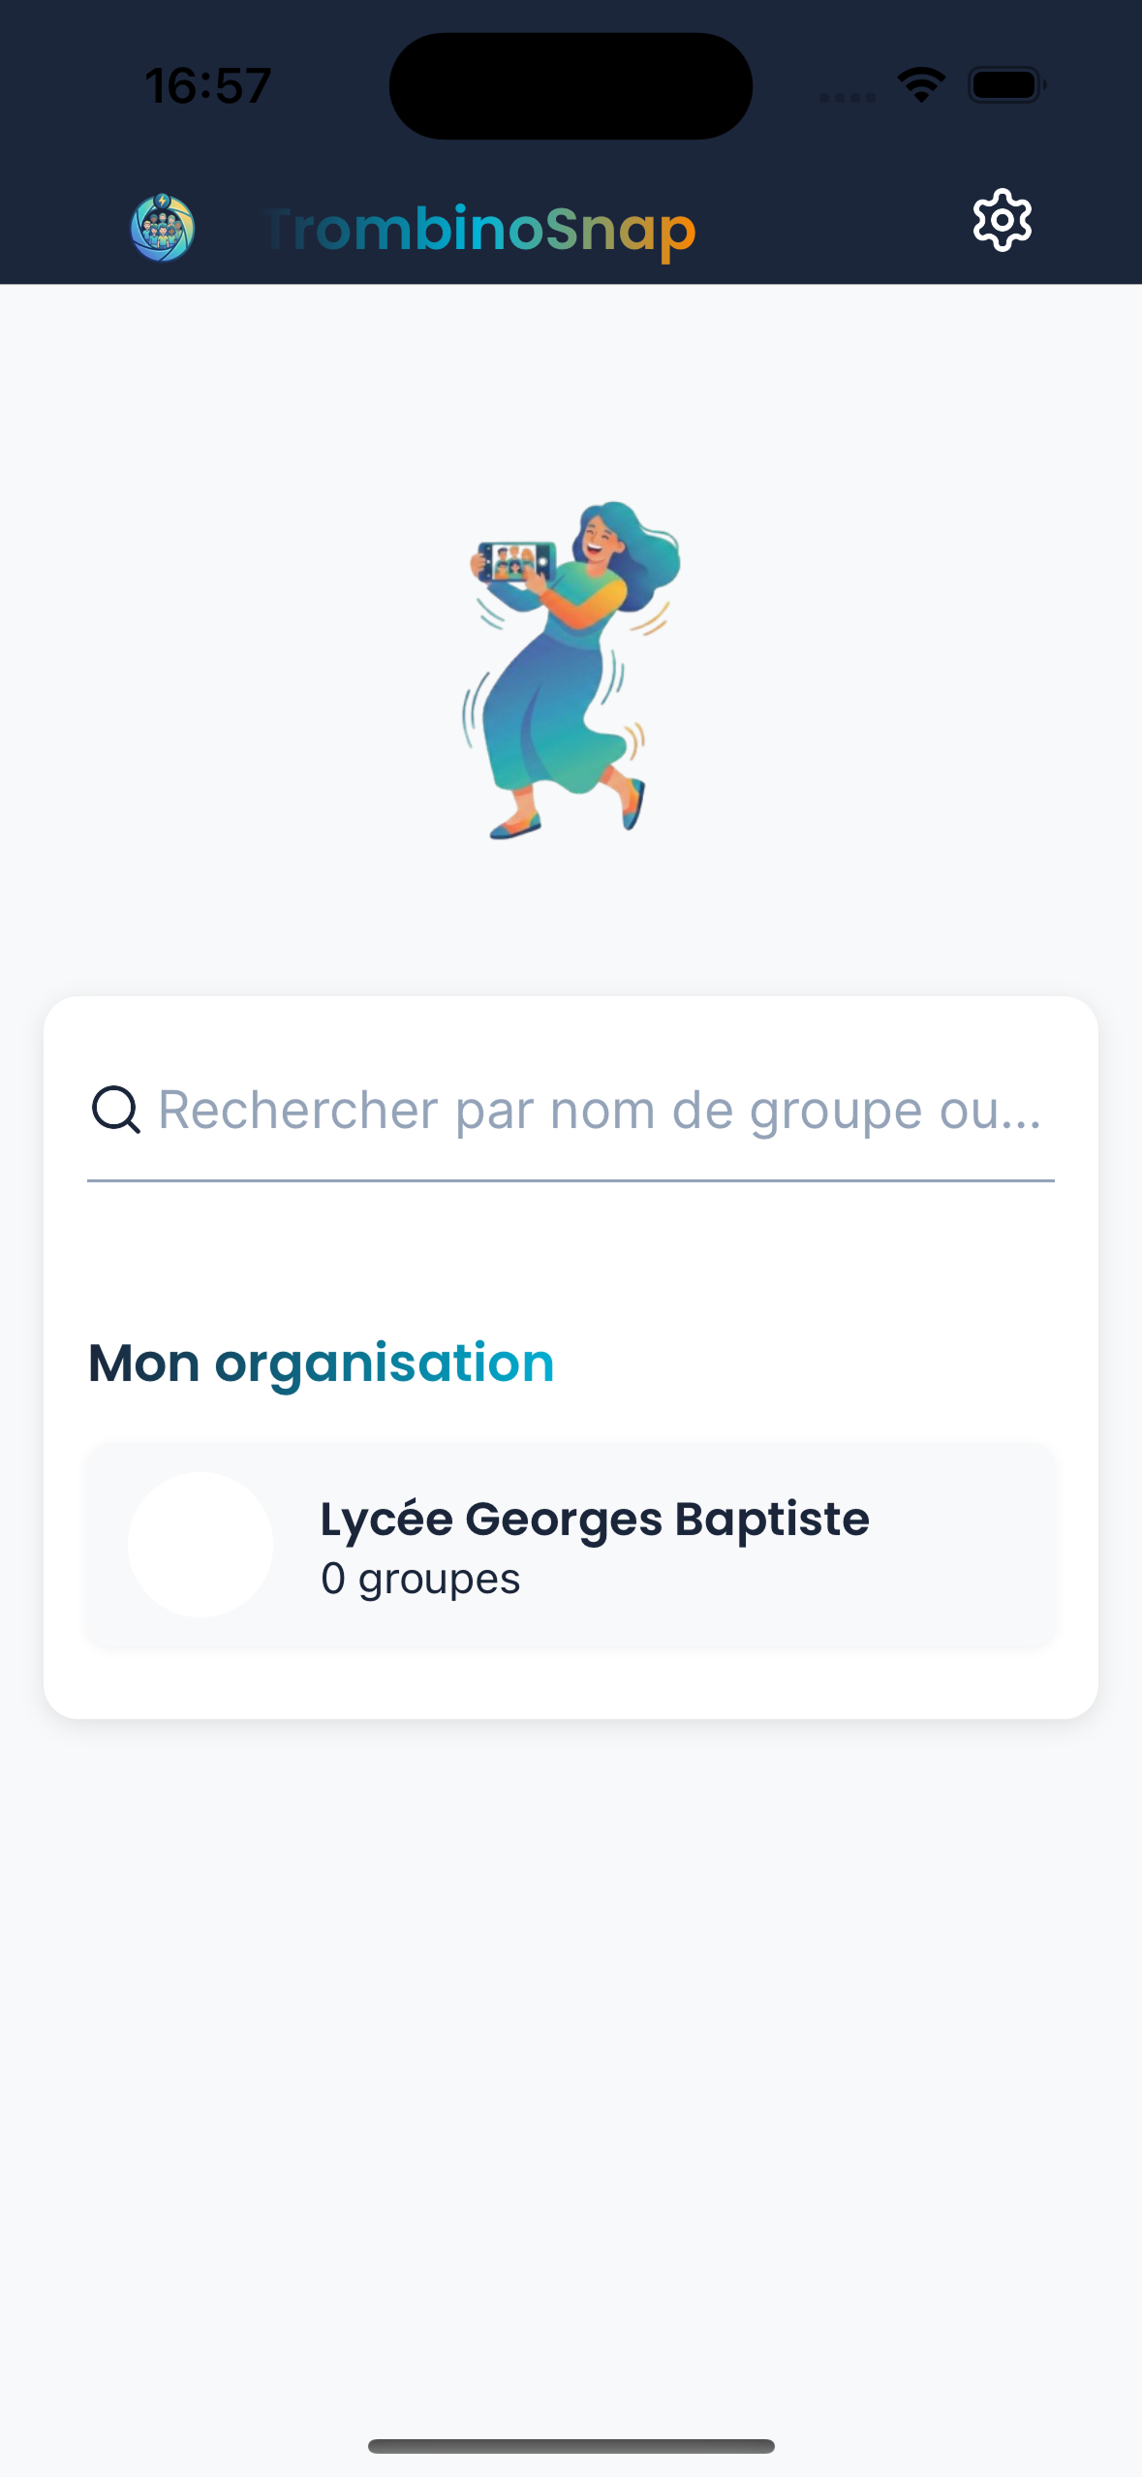
Task: Open settings via the gear icon
Action: click(1003, 221)
